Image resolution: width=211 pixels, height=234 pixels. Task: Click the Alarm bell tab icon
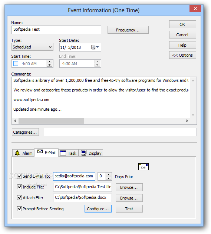click(17, 153)
